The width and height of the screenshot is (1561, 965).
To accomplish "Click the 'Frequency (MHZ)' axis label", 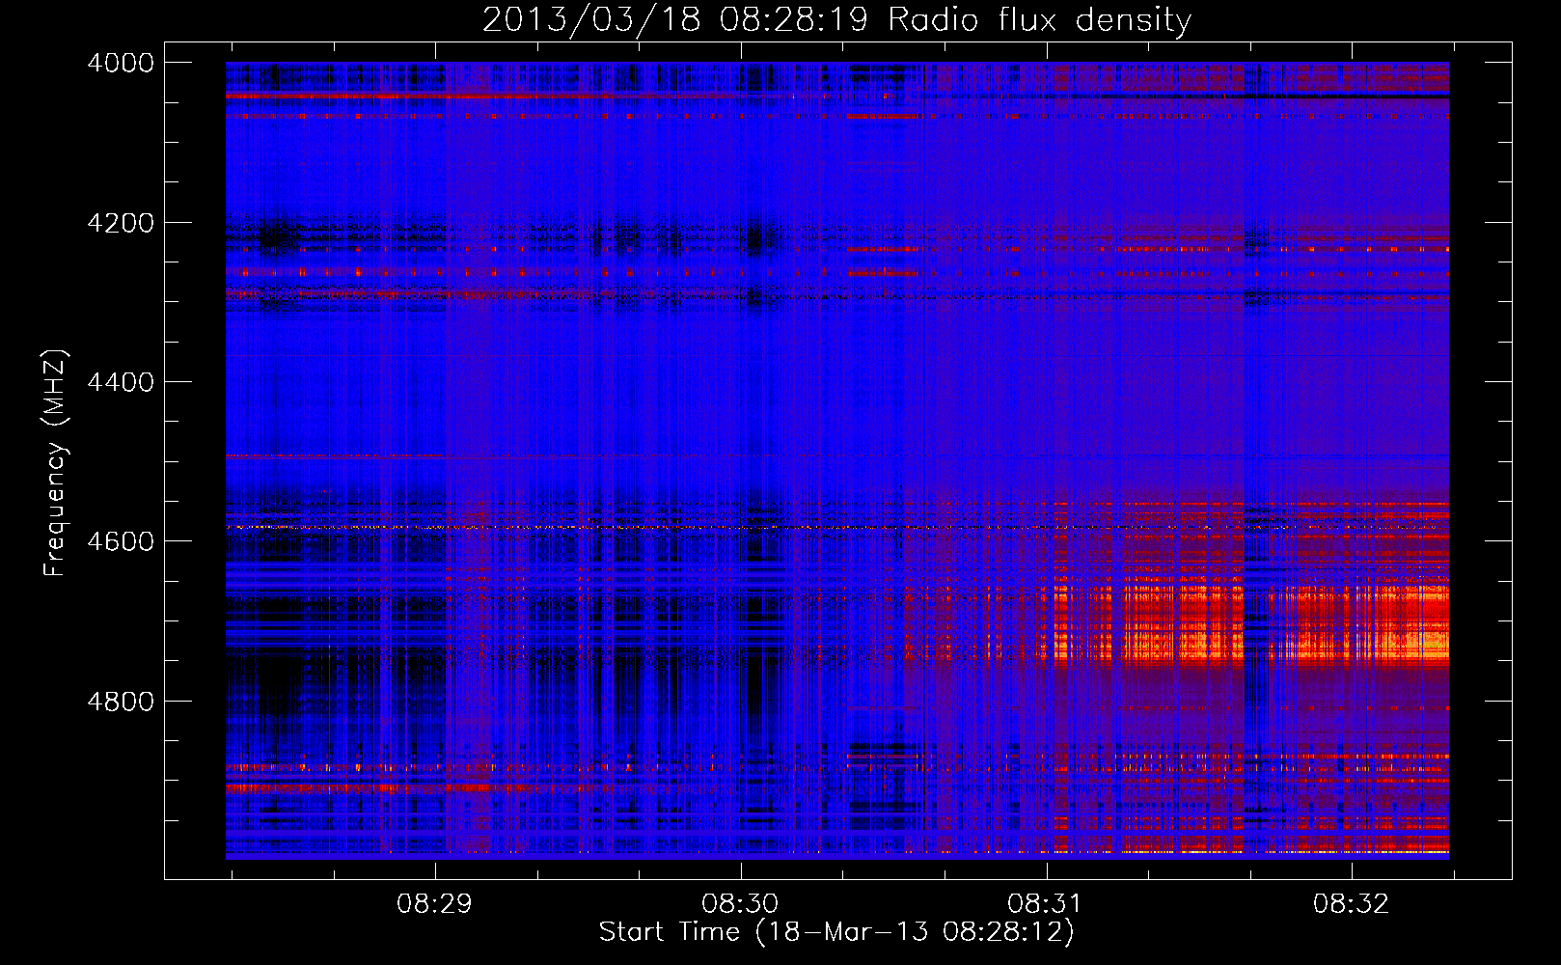I will 56,463.
